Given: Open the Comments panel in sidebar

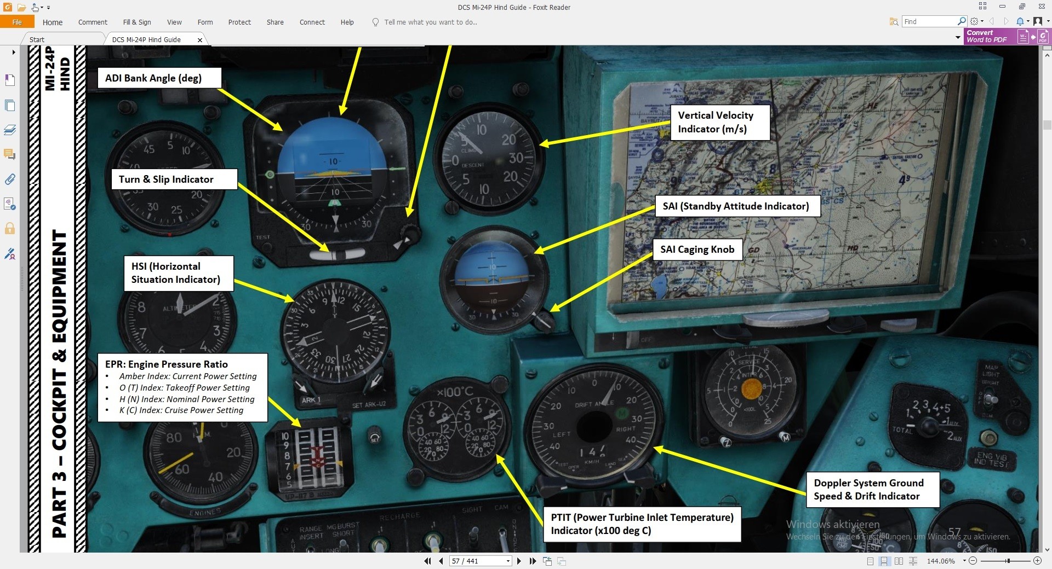Looking at the screenshot, I should (10, 154).
